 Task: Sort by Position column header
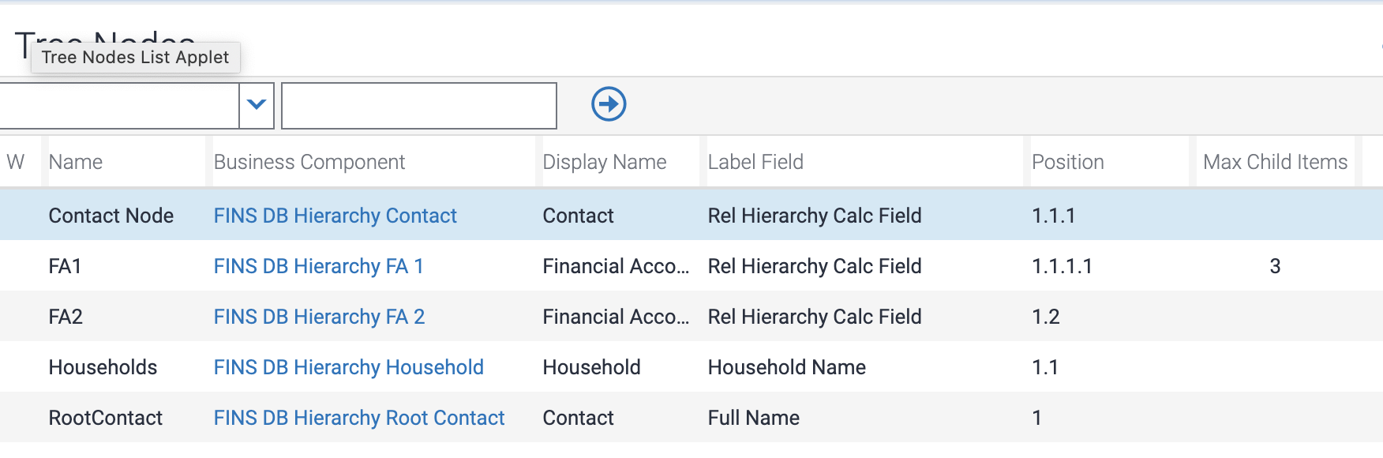pyautogui.click(x=1067, y=162)
